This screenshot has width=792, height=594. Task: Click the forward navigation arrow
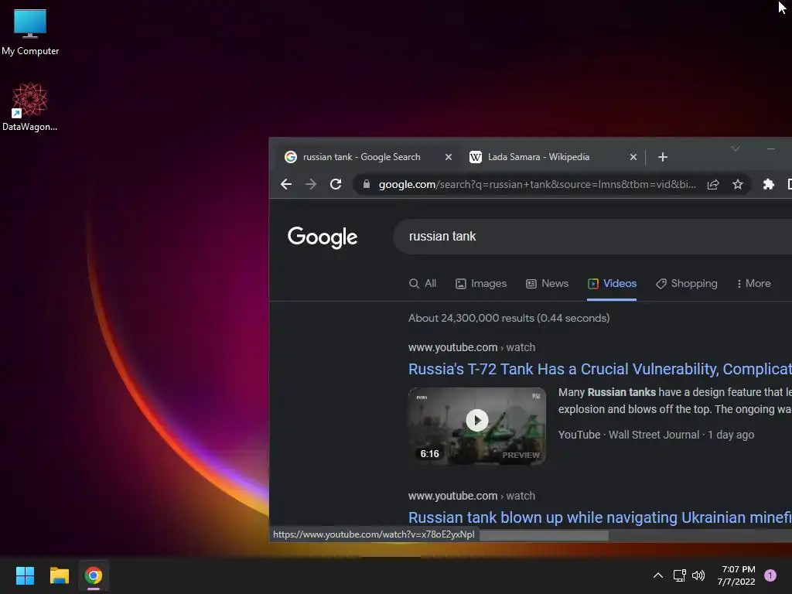coord(311,184)
